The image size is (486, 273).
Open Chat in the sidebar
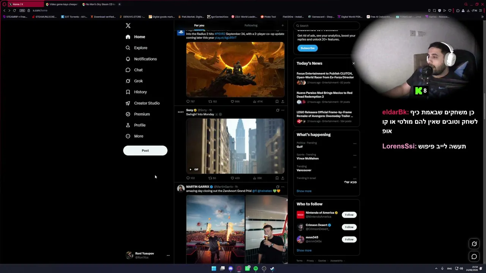[x=134, y=70]
